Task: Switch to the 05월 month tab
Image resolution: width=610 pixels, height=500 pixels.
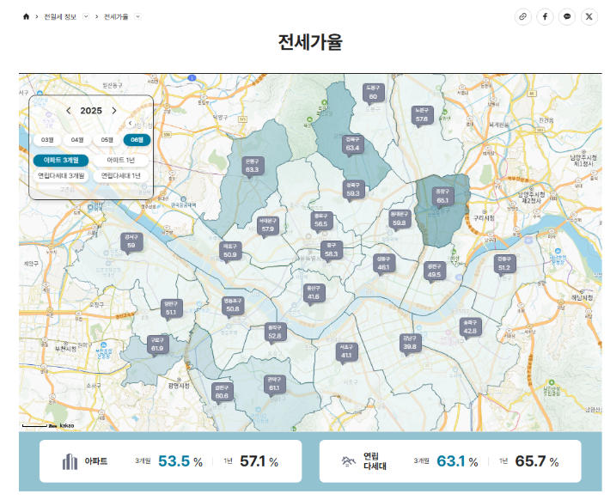Action: [x=107, y=140]
